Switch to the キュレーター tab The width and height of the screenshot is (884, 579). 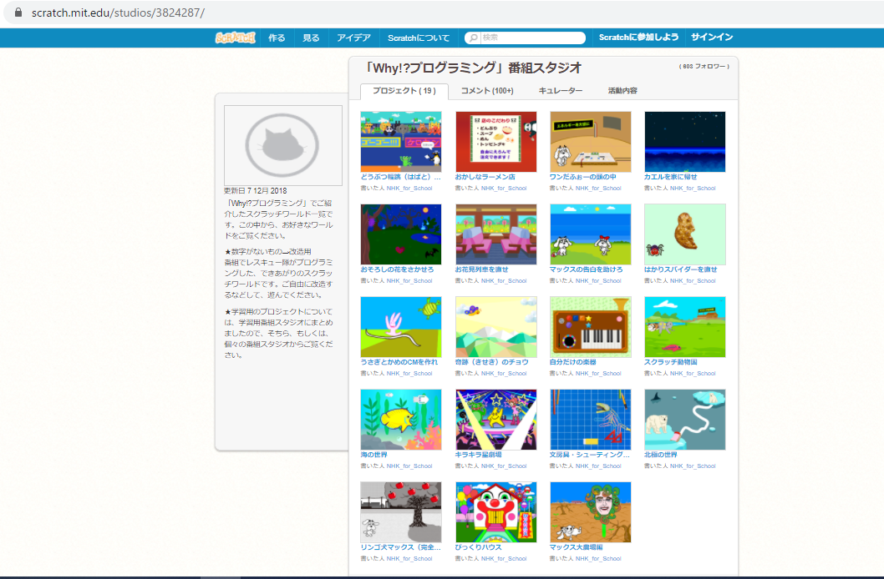(560, 91)
